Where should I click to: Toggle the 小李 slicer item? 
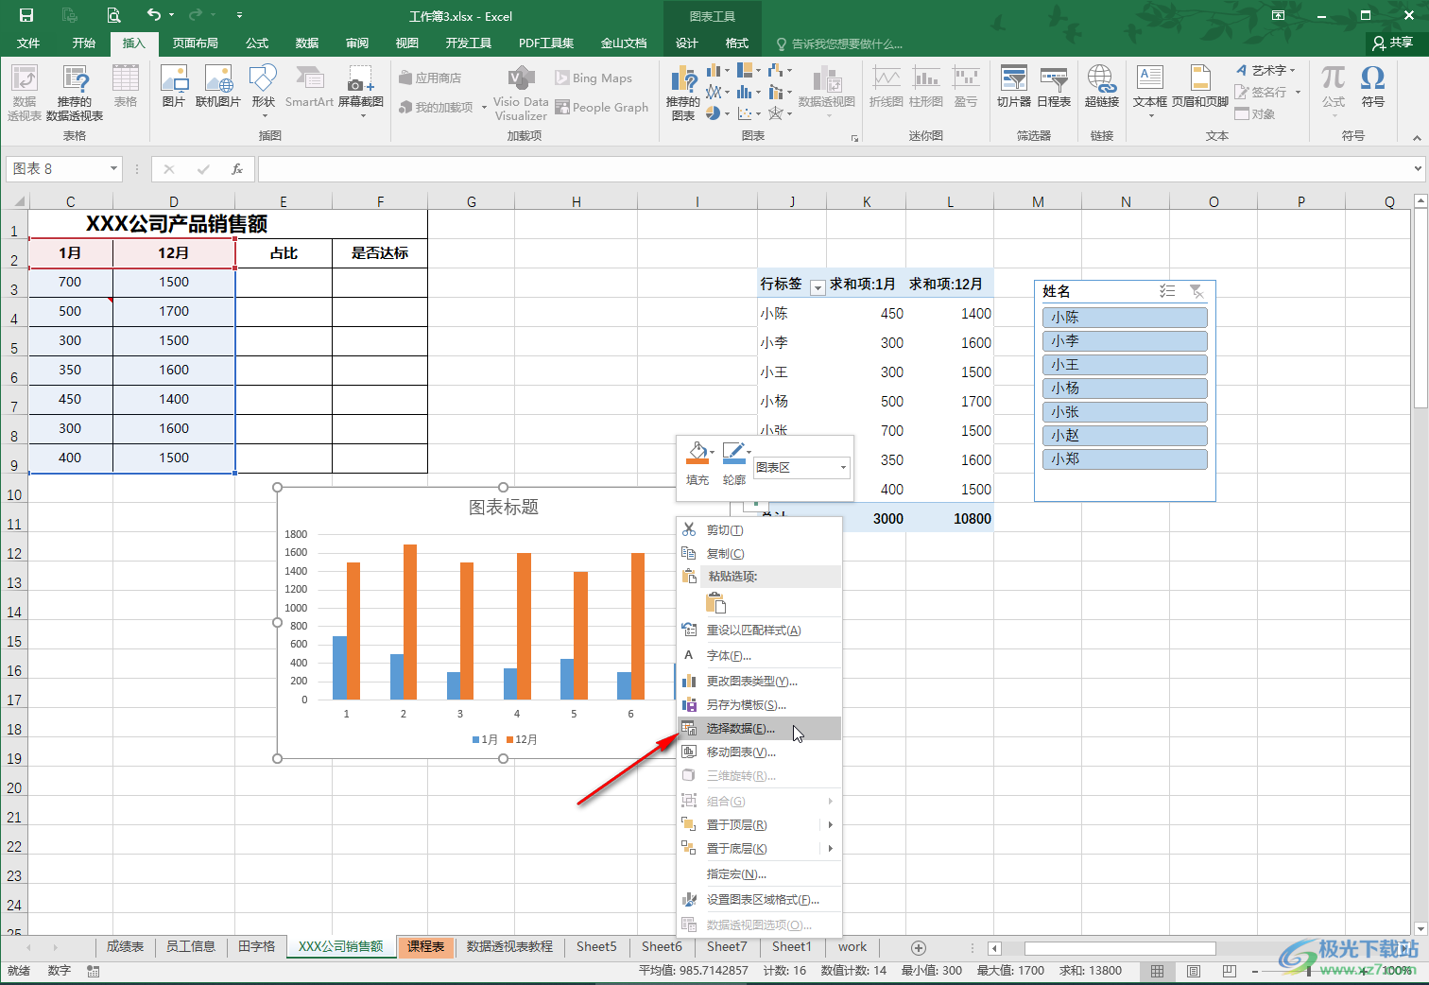click(1125, 341)
